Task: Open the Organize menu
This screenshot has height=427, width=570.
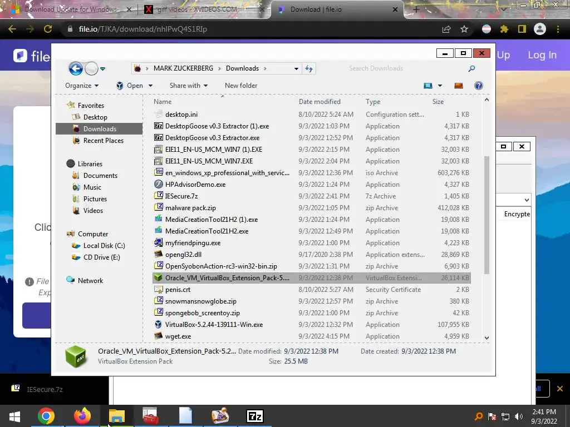Action: 82,86
